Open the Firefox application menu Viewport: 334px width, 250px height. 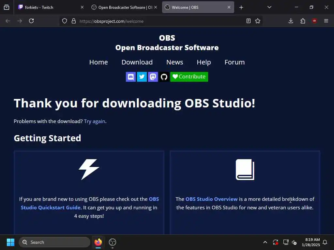tap(326, 21)
